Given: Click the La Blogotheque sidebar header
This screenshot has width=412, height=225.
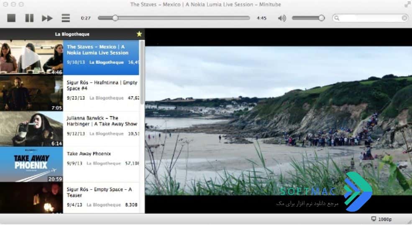Looking at the screenshot, I should 72,34.
